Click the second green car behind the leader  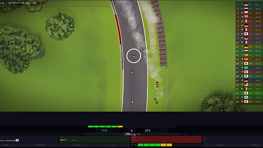click(x=132, y=73)
